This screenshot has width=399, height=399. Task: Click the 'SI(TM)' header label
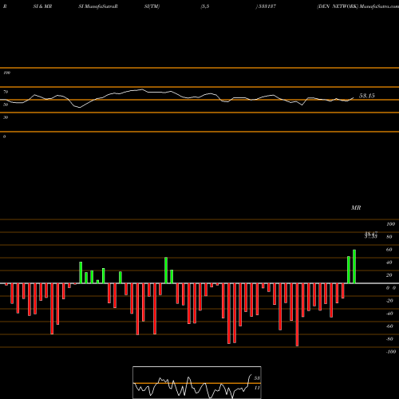click(152, 6)
